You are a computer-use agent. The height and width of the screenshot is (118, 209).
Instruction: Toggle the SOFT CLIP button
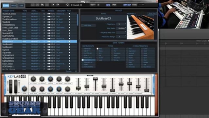127,5
